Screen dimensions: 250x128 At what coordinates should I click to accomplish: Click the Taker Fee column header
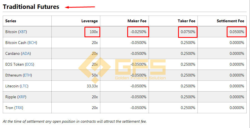[187, 21]
